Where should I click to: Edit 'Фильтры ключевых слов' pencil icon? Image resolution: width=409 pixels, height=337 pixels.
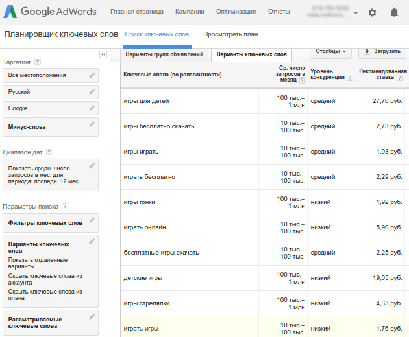click(x=92, y=220)
